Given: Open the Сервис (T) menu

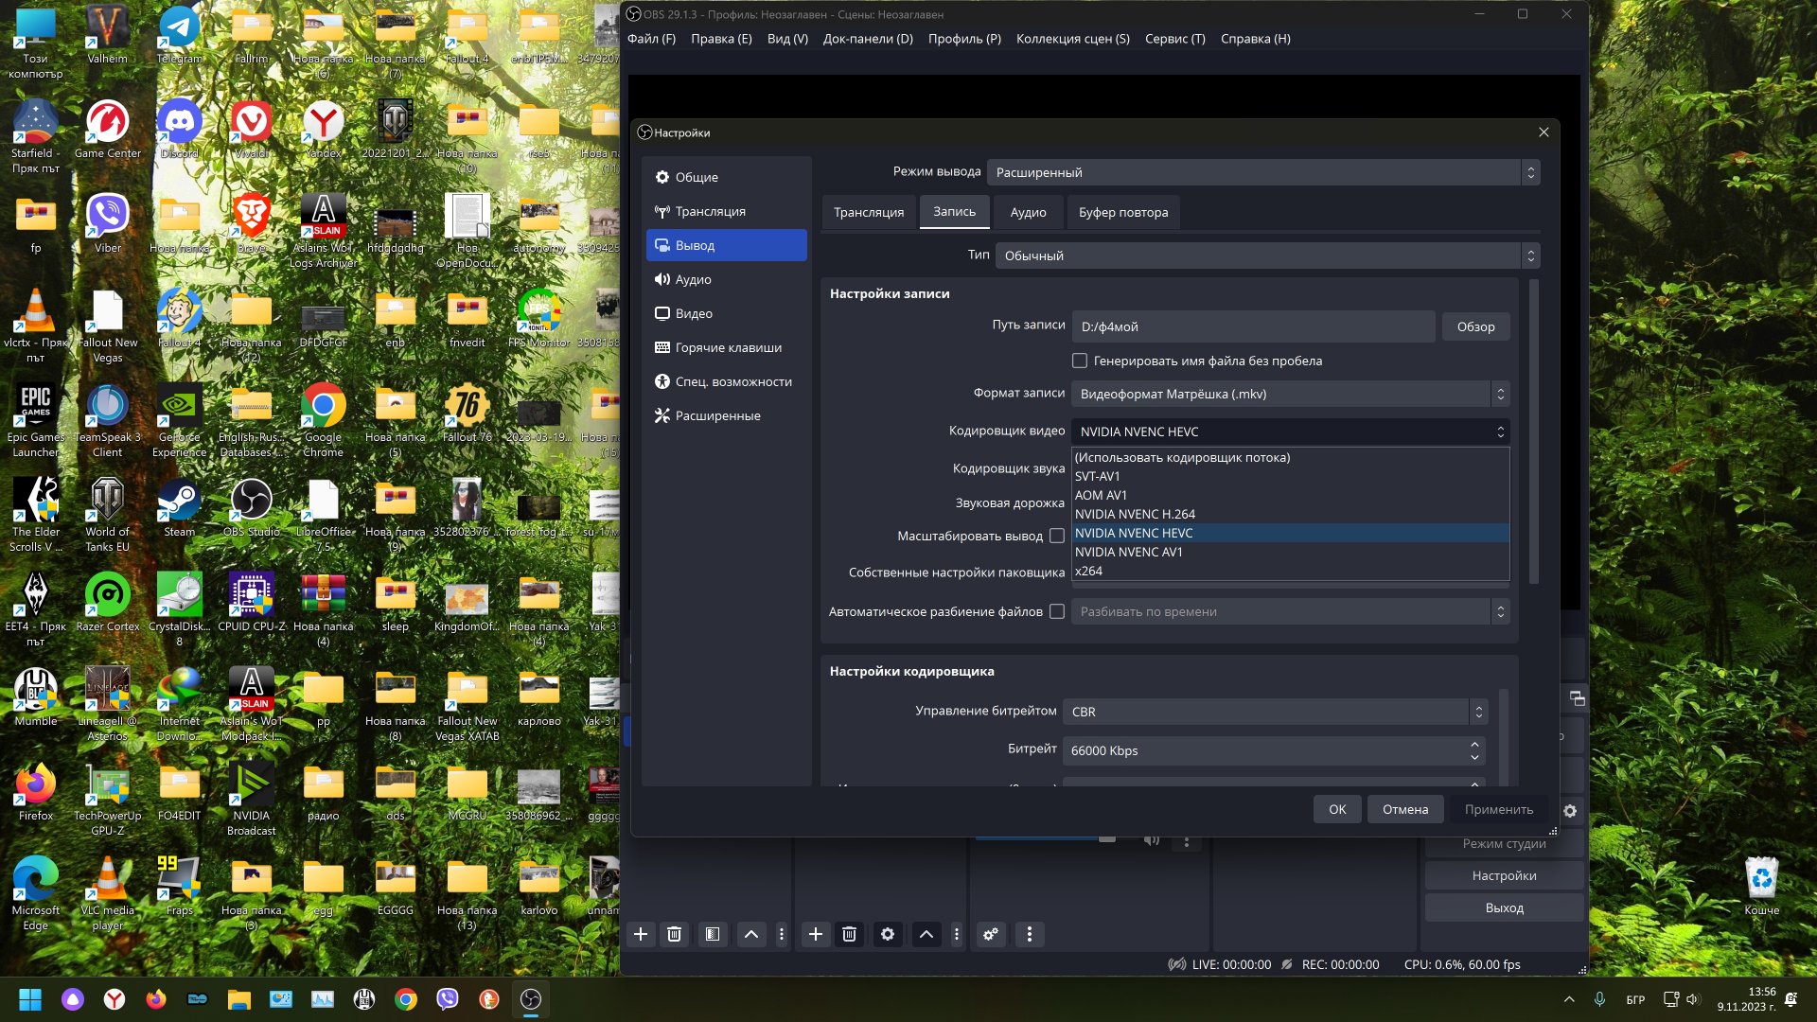Looking at the screenshot, I should click(x=1174, y=39).
